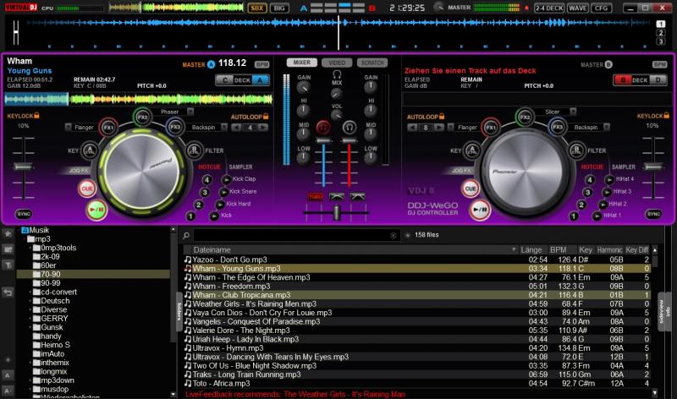This screenshot has width=677, height=399.
Task: Open the folders side tab
Action: (x=179, y=310)
